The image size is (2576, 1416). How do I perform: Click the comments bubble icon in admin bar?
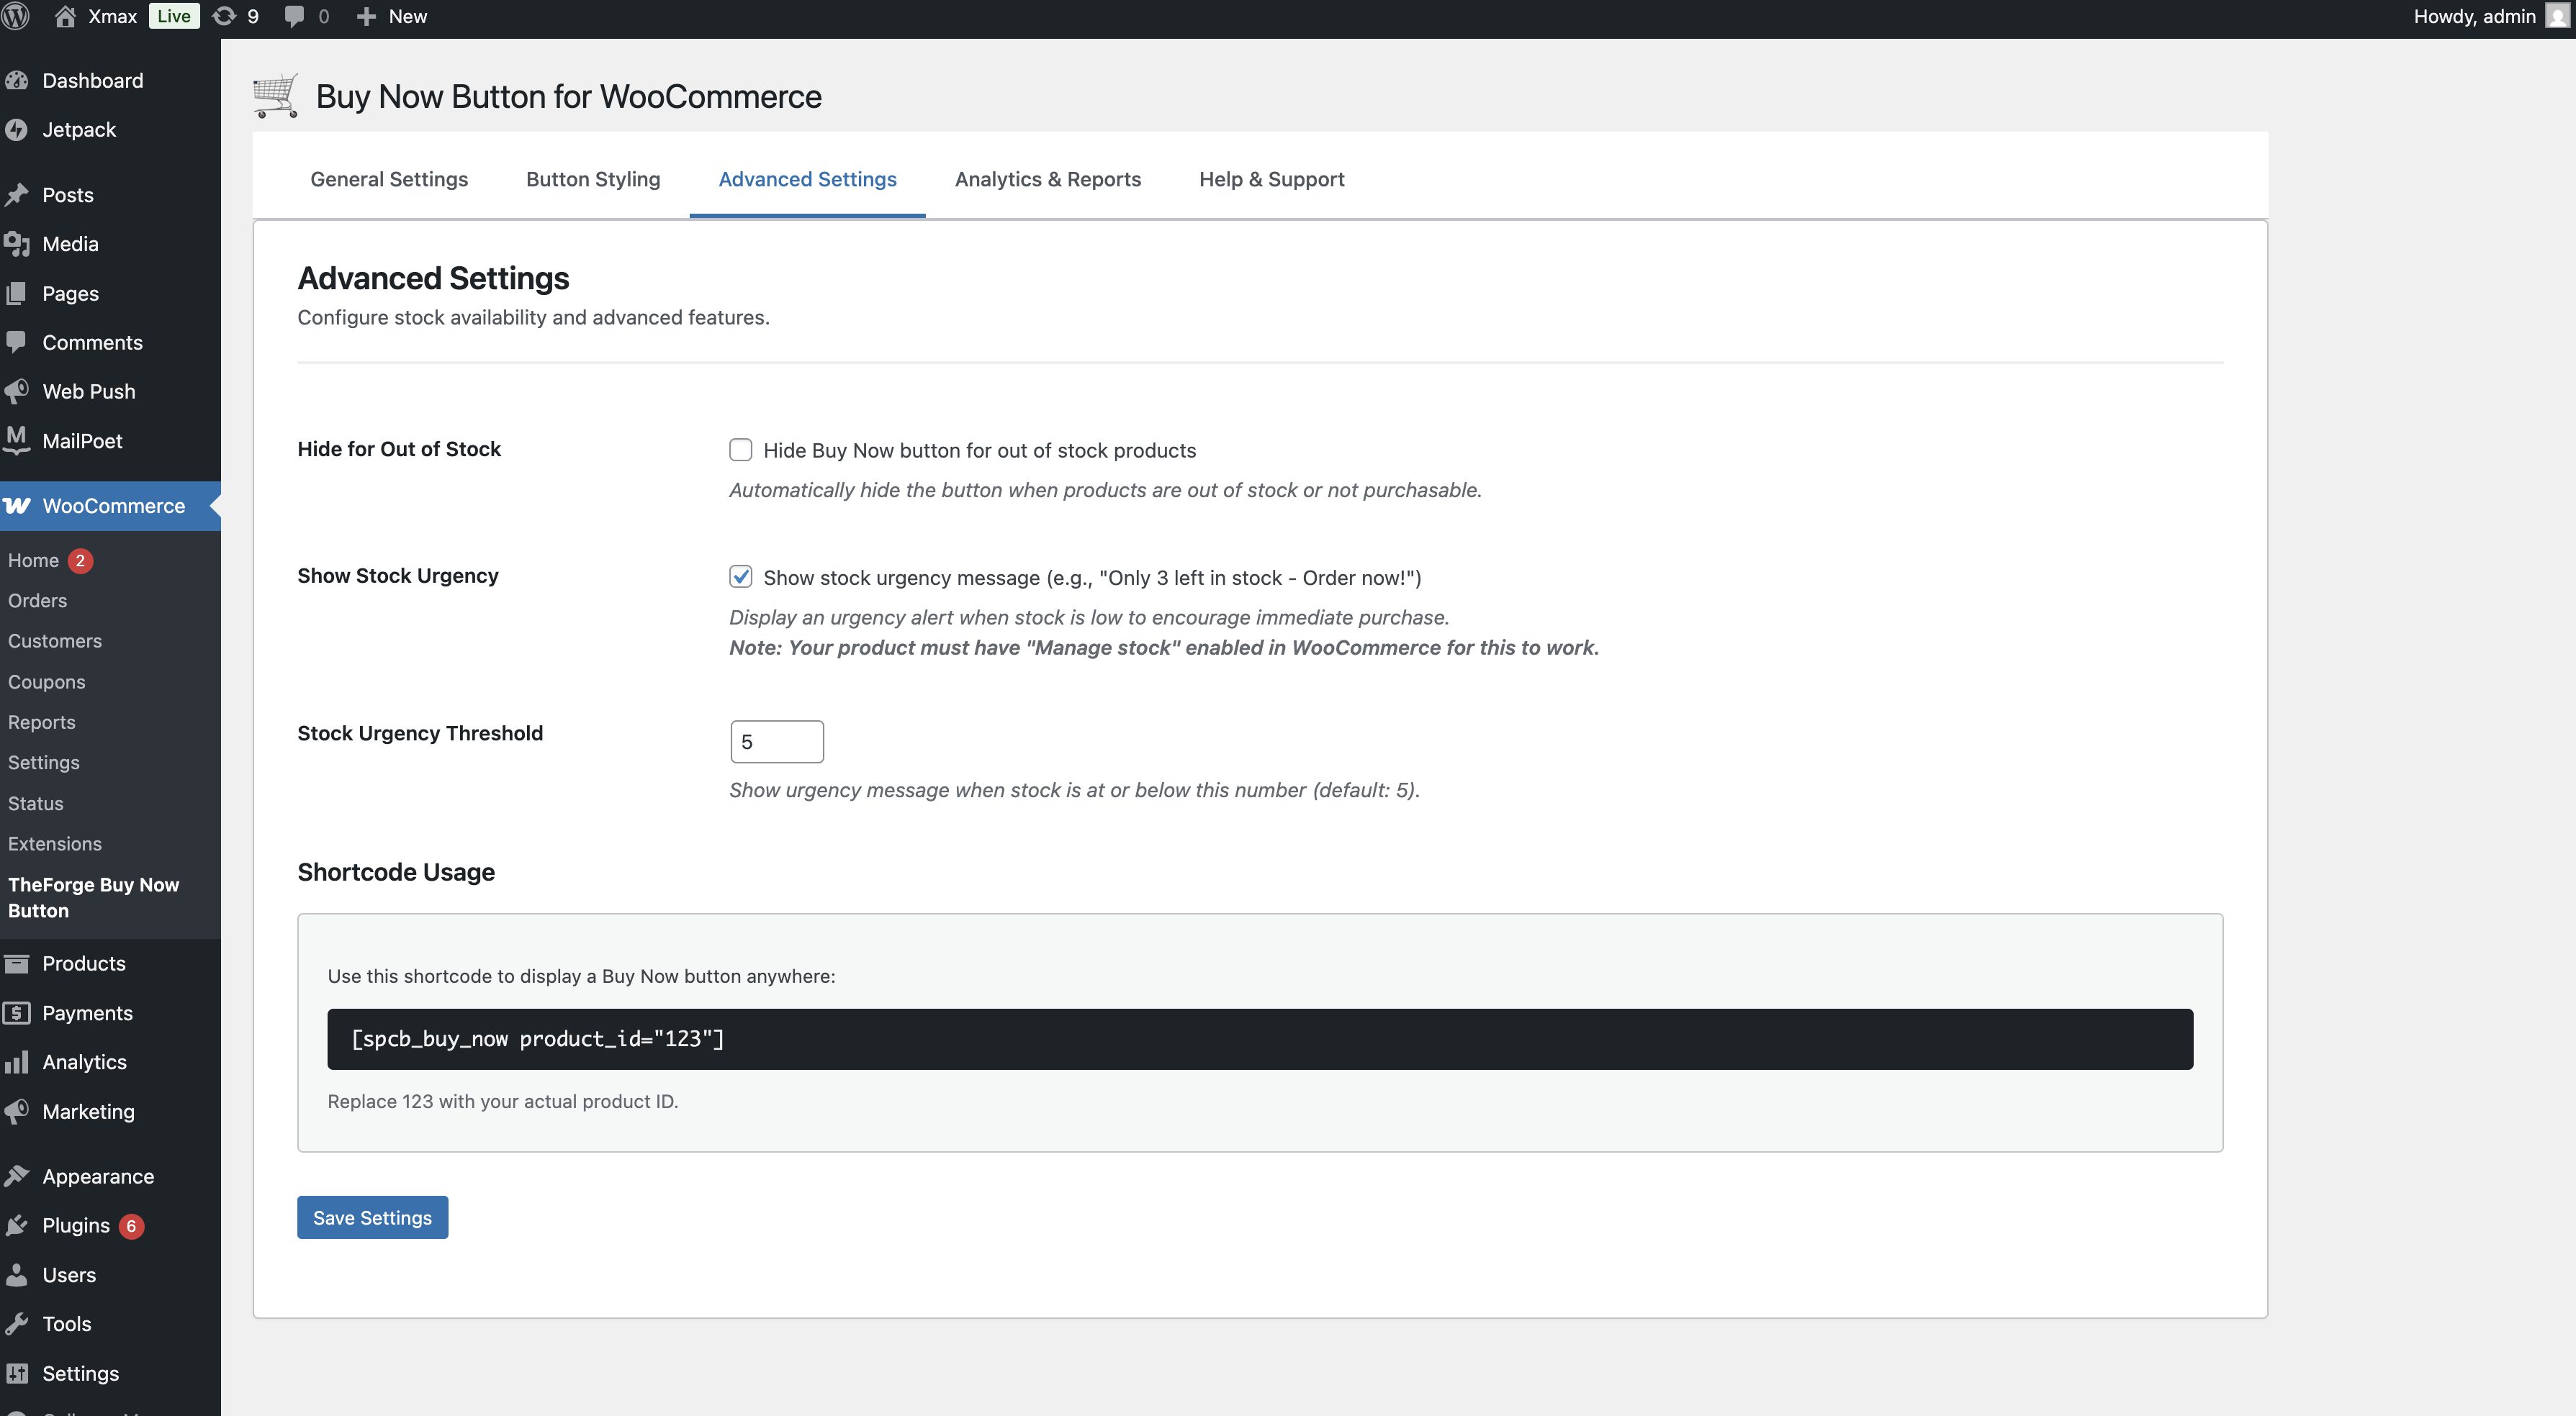click(294, 16)
